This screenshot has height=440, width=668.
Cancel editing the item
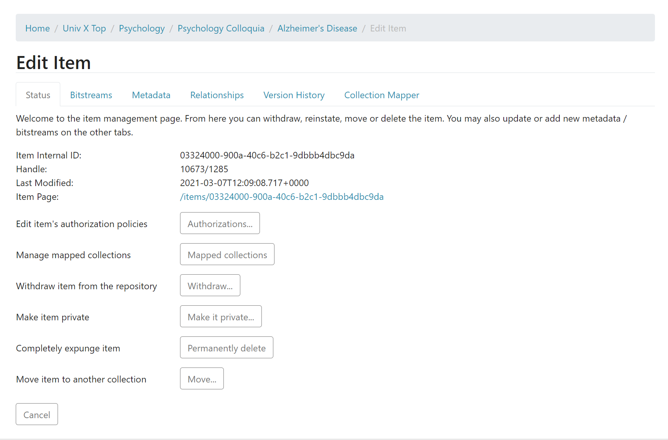(x=37, y=414)
